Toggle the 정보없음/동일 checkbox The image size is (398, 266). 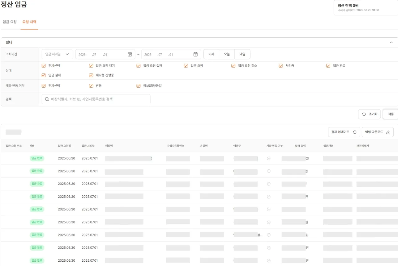tap(139, 86)
